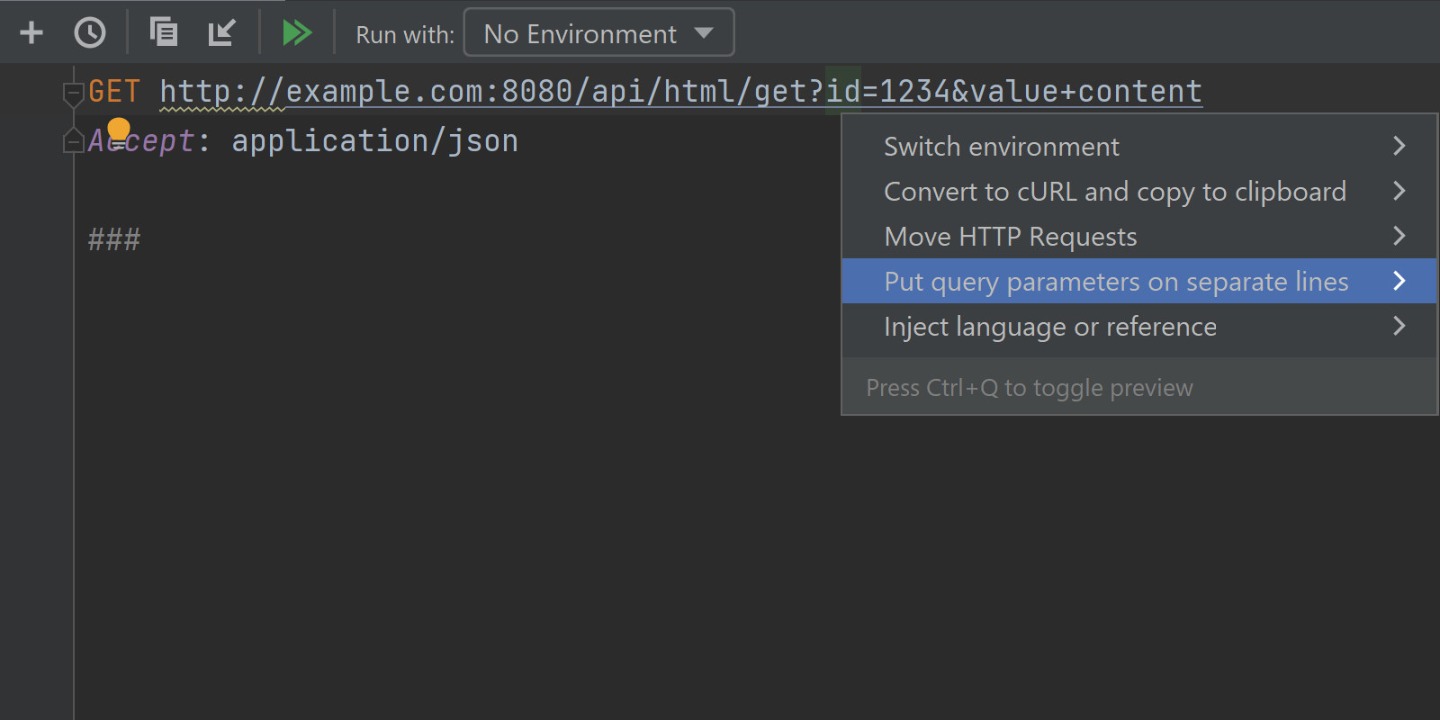Run all requests with green arrows
1440x720 pixels.
click(297, 33)
